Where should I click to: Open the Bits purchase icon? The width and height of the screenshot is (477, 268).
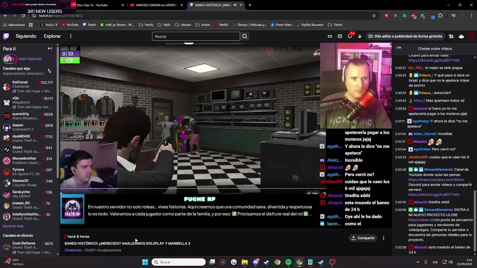pos(360,36)
